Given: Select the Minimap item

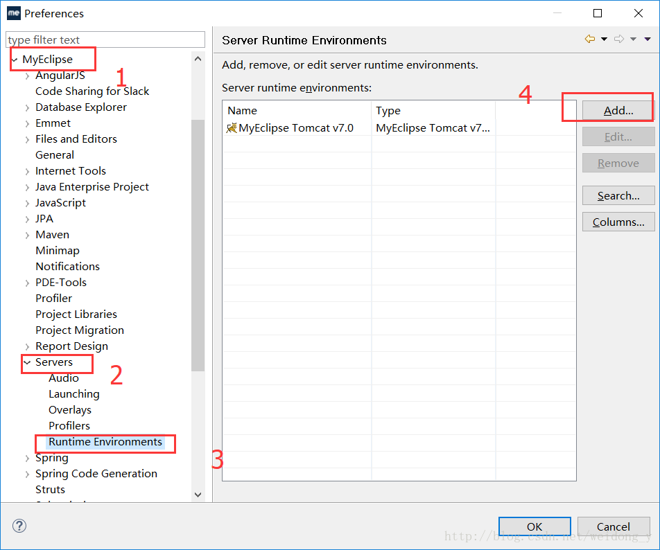Looking at the screenshot, I should pos(58,251).
